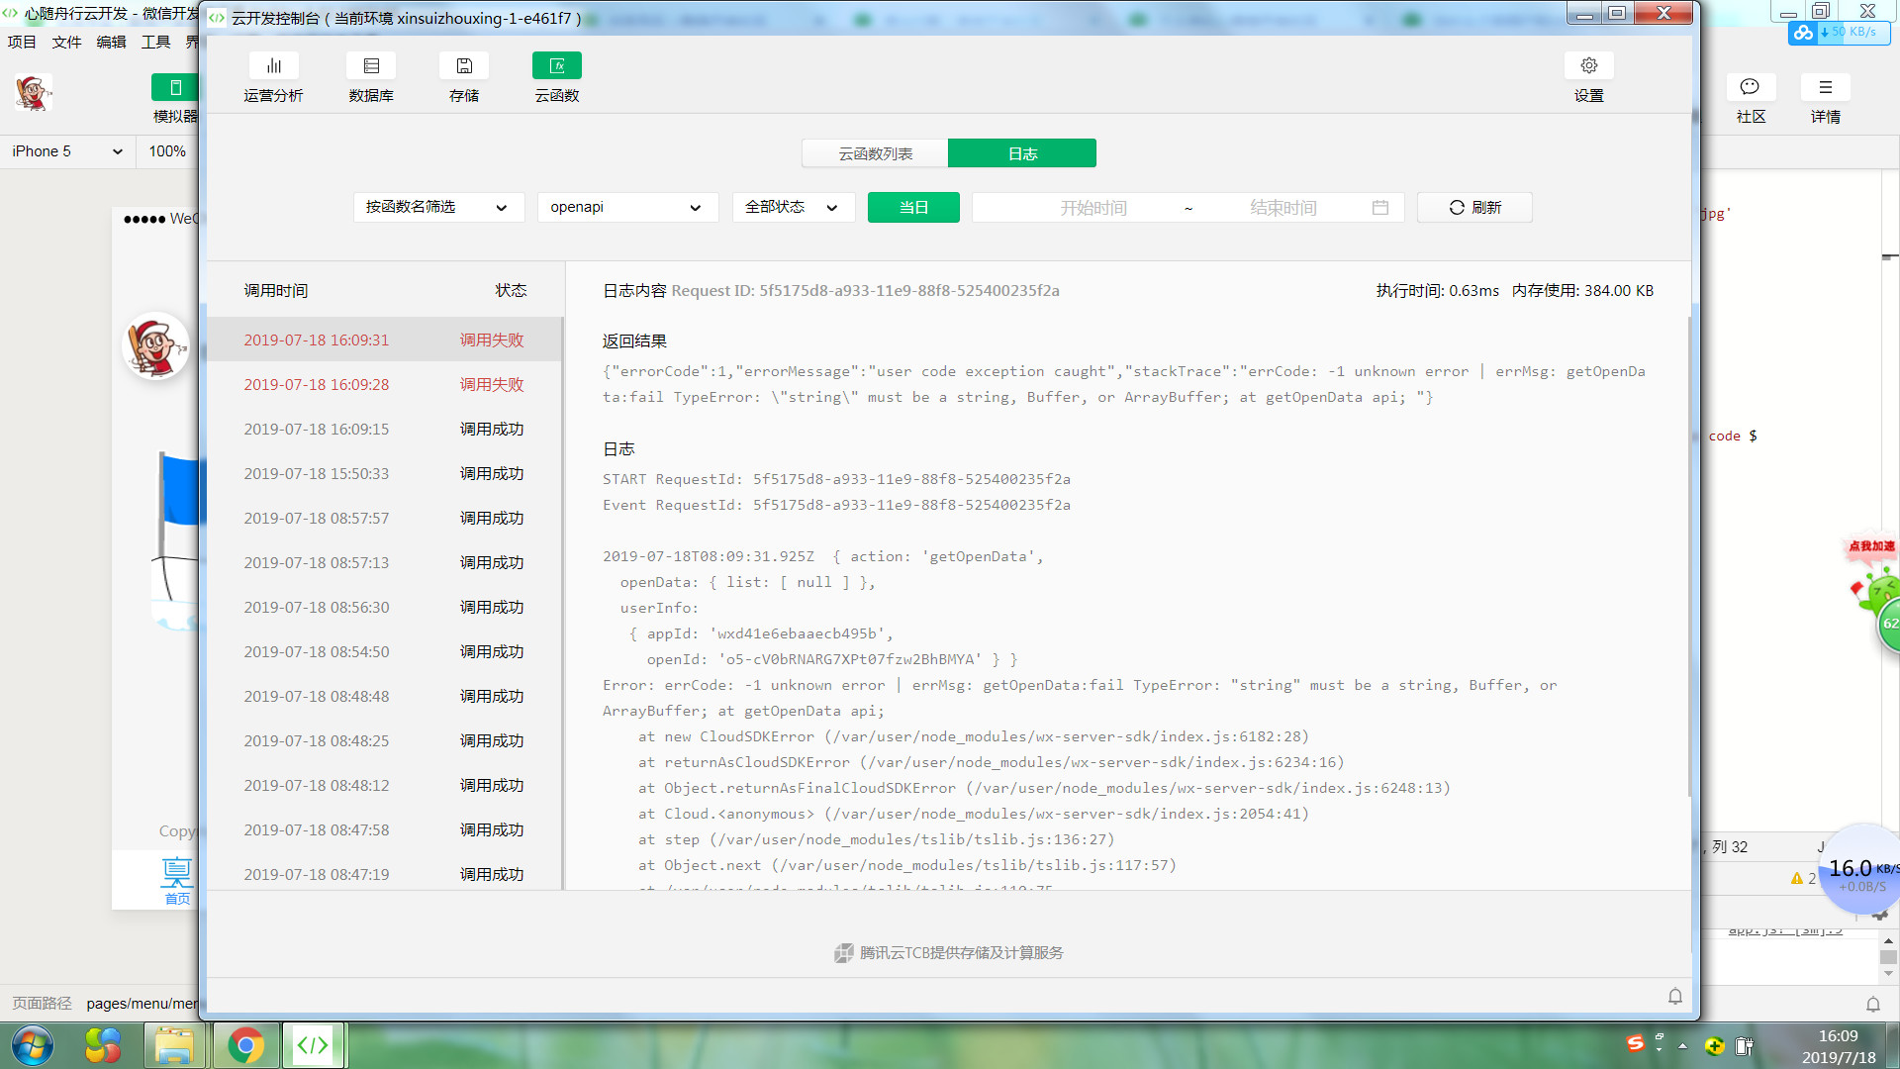Open the 设置 settings gear icon
The height and width of the screenshot is (1069, 1900).
[1588, 66]
